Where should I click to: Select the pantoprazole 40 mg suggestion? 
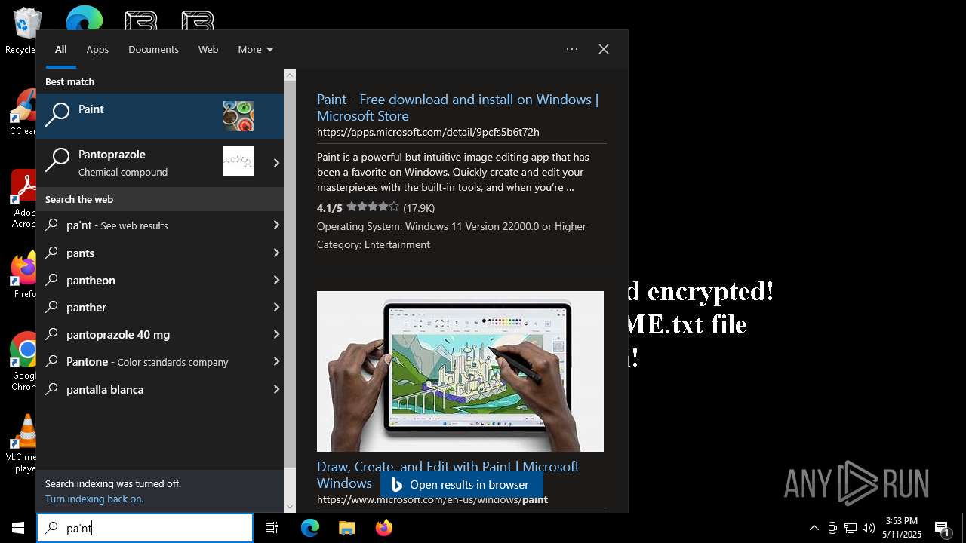151,334
